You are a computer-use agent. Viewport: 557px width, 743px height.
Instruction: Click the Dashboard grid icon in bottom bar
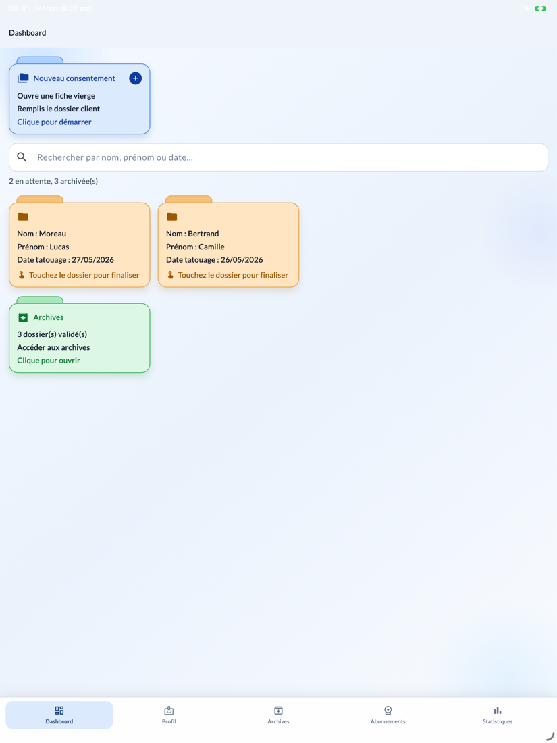coord(59,711)
